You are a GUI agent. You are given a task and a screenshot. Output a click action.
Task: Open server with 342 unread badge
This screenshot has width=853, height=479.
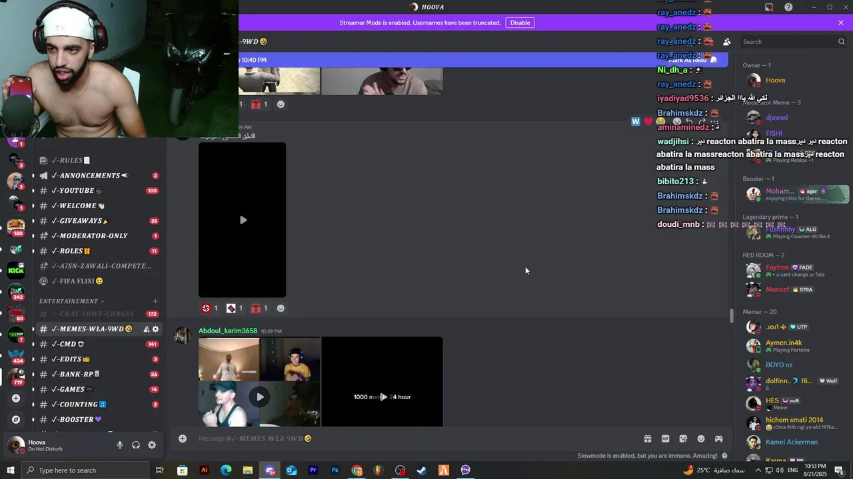[16, 291]
